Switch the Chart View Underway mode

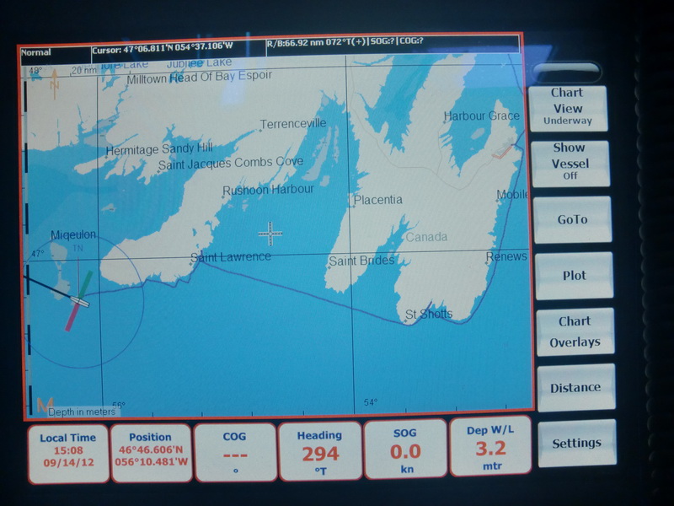[568, 107]
